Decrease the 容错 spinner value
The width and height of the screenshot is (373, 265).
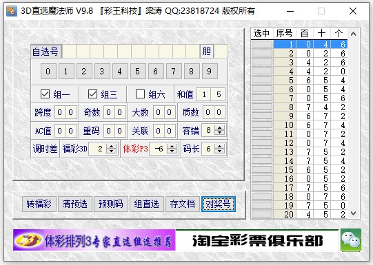[219, 133]
